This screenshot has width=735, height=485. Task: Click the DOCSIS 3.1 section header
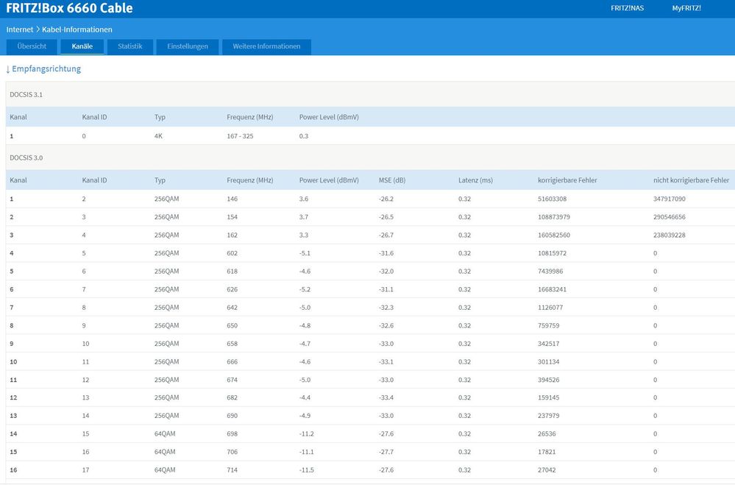26,95
